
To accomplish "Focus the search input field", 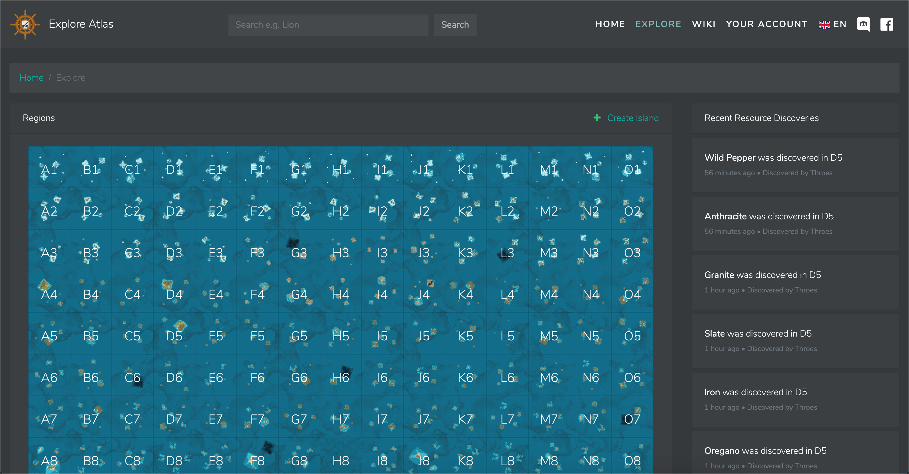I will (x=328, y=25).
